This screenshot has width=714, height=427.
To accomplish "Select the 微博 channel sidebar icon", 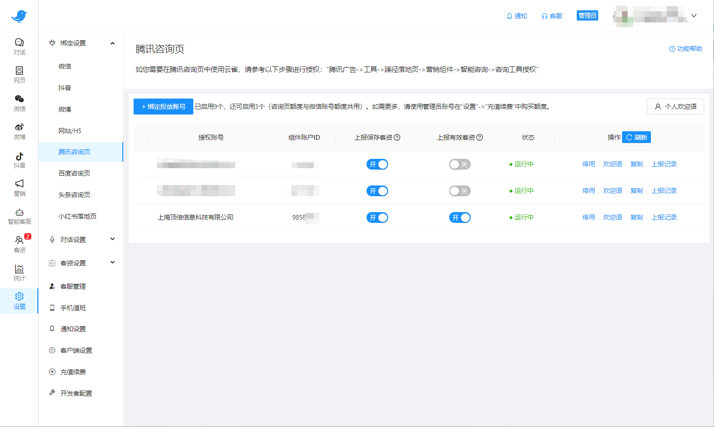I will 19,131.
